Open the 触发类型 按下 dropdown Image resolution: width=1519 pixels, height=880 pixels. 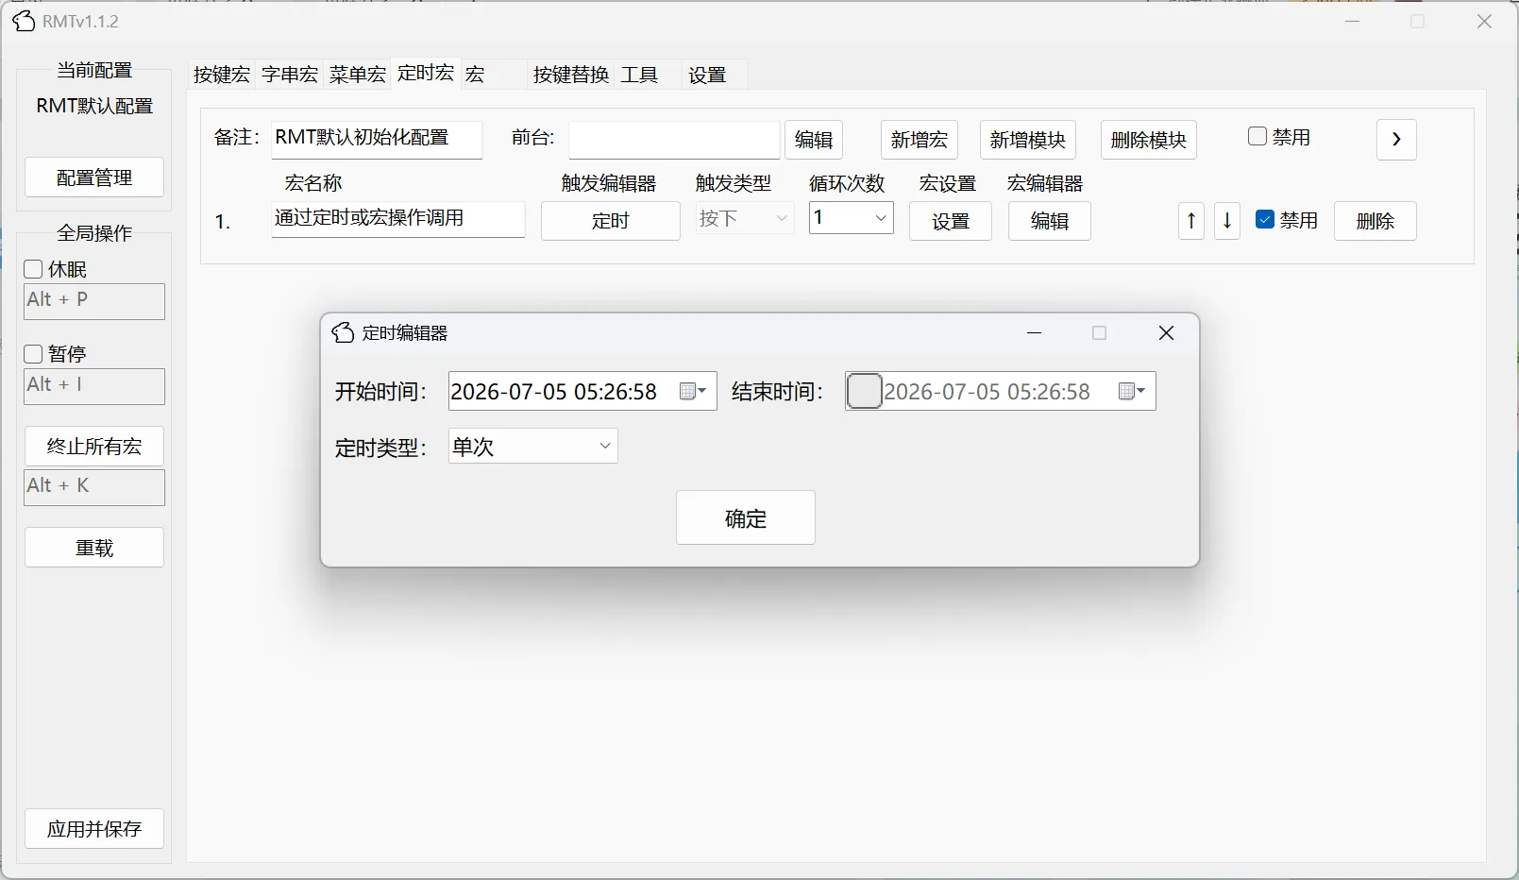[x=745, y=218]
